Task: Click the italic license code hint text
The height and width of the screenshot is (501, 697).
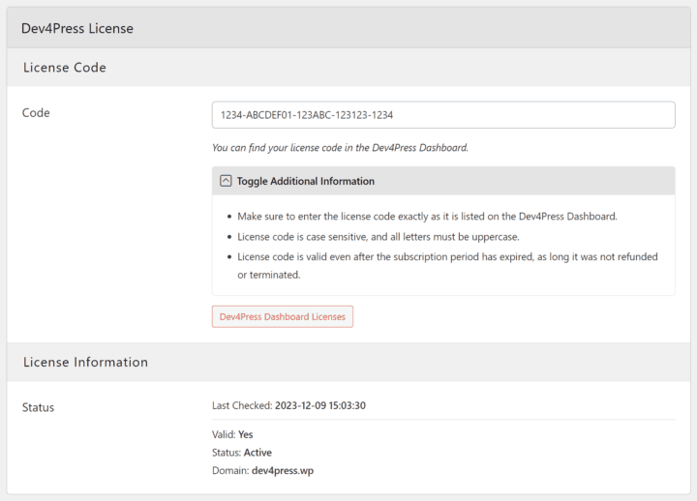Action: (x=340, y=148)
